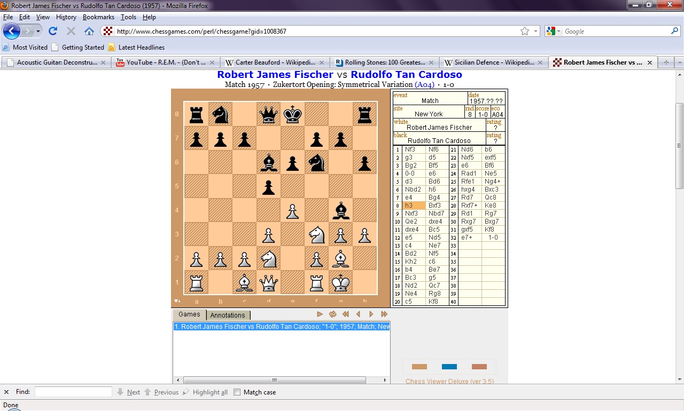Open the Most Visited bookmarks folder

tap(25, 48)
